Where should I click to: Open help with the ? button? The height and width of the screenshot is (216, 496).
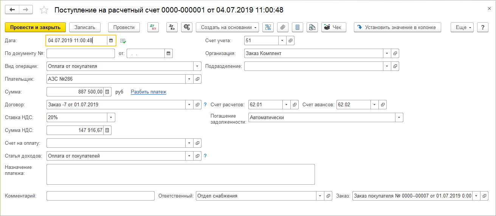click(x=483, y=27)
